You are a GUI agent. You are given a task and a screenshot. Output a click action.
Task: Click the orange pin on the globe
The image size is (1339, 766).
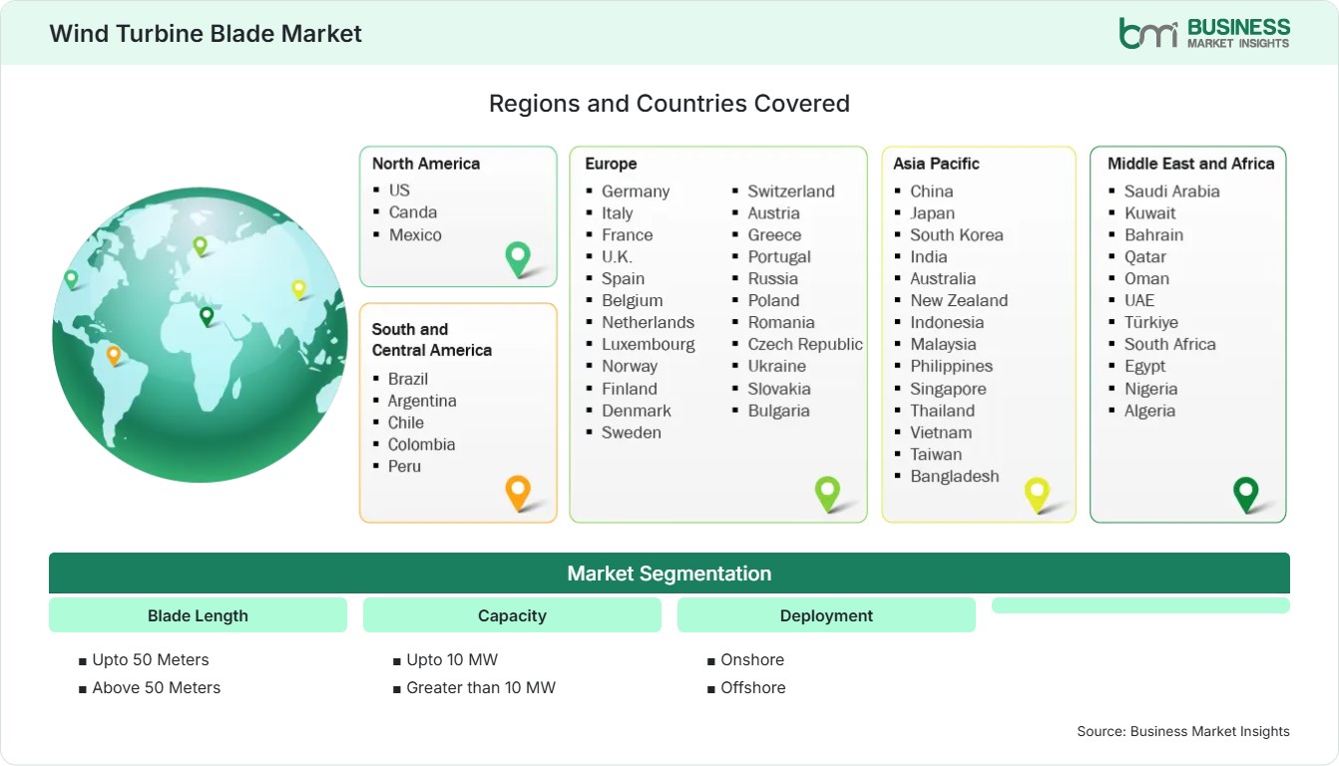(114, 355)
